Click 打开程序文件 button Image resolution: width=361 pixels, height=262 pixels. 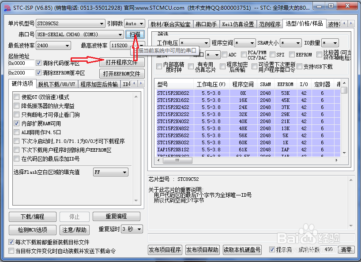(122, 62)
